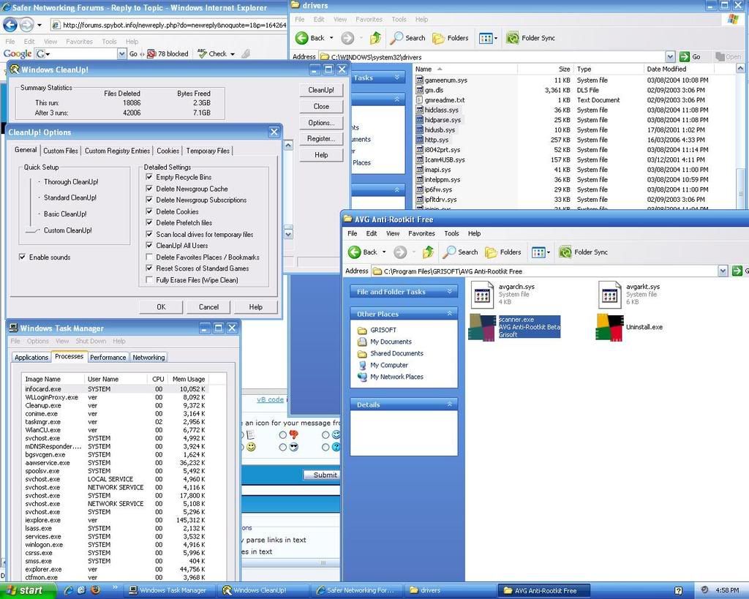749x599 pixels.
Task: Toggle Delete Cookies checkbox
Action: (149, 211)
